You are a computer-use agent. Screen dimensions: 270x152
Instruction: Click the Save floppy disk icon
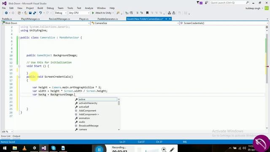[x=30, y=13]
